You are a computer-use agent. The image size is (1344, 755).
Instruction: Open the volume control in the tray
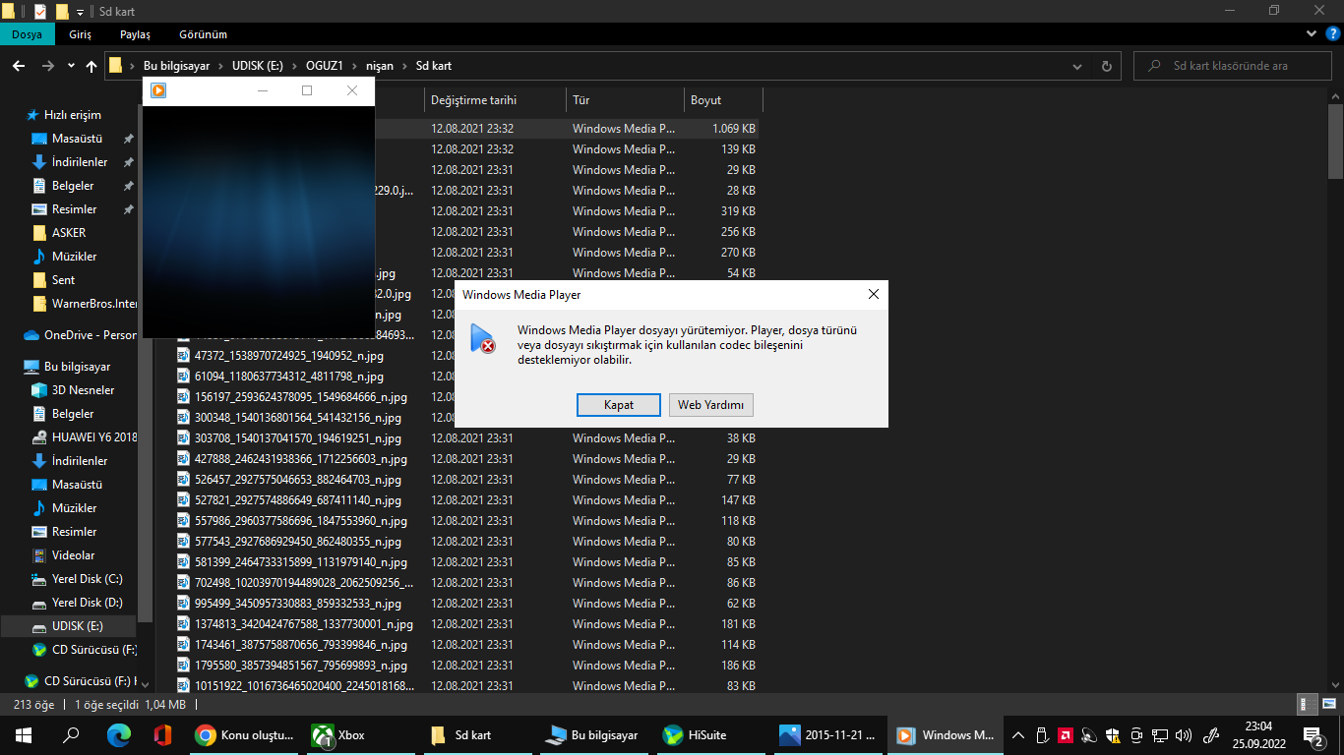1183,735
